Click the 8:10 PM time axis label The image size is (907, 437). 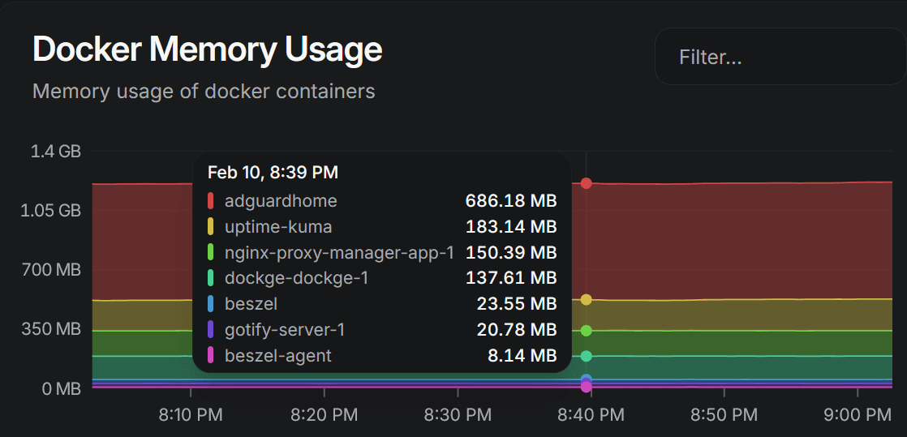point(190,415)
